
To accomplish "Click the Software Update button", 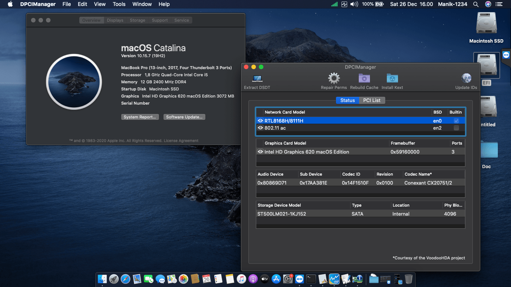I will pyautogui.click(x=184, y=117).
